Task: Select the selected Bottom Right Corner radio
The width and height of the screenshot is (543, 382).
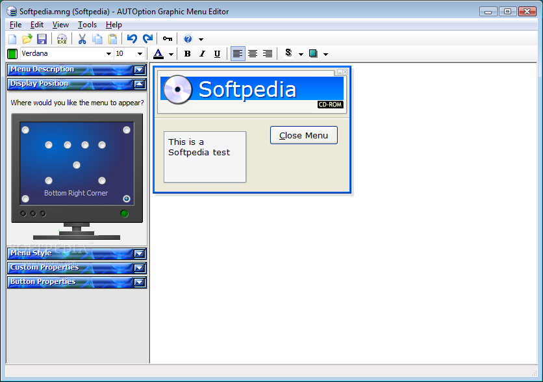Action: pos(127,199)
